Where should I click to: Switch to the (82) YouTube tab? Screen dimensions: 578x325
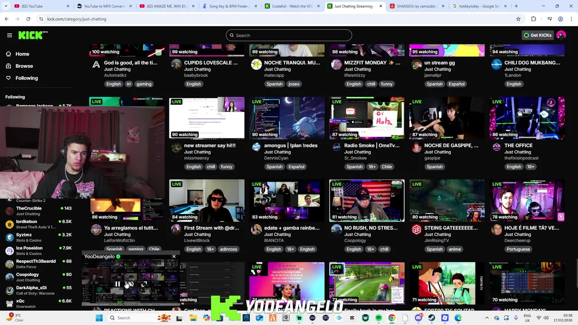(x=41, y=6)
